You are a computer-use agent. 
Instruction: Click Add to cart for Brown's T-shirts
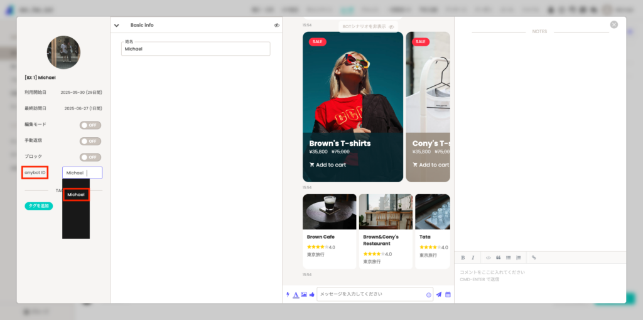tap(328, 165)
